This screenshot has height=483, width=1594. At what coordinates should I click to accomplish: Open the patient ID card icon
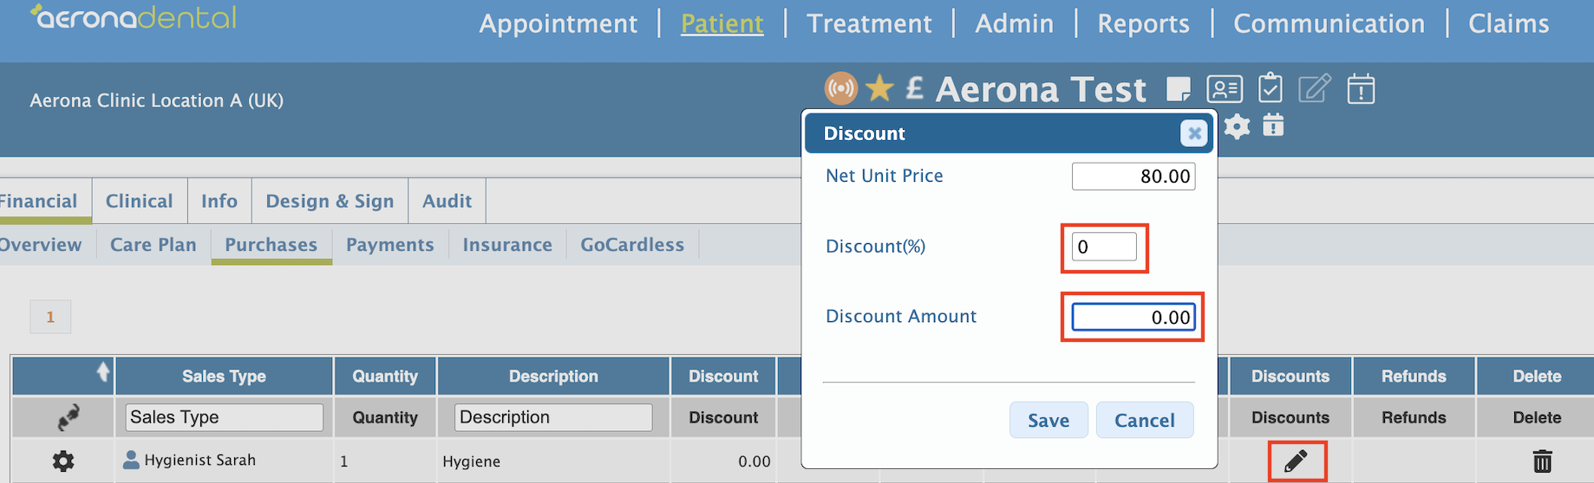tap(1225, 89)
